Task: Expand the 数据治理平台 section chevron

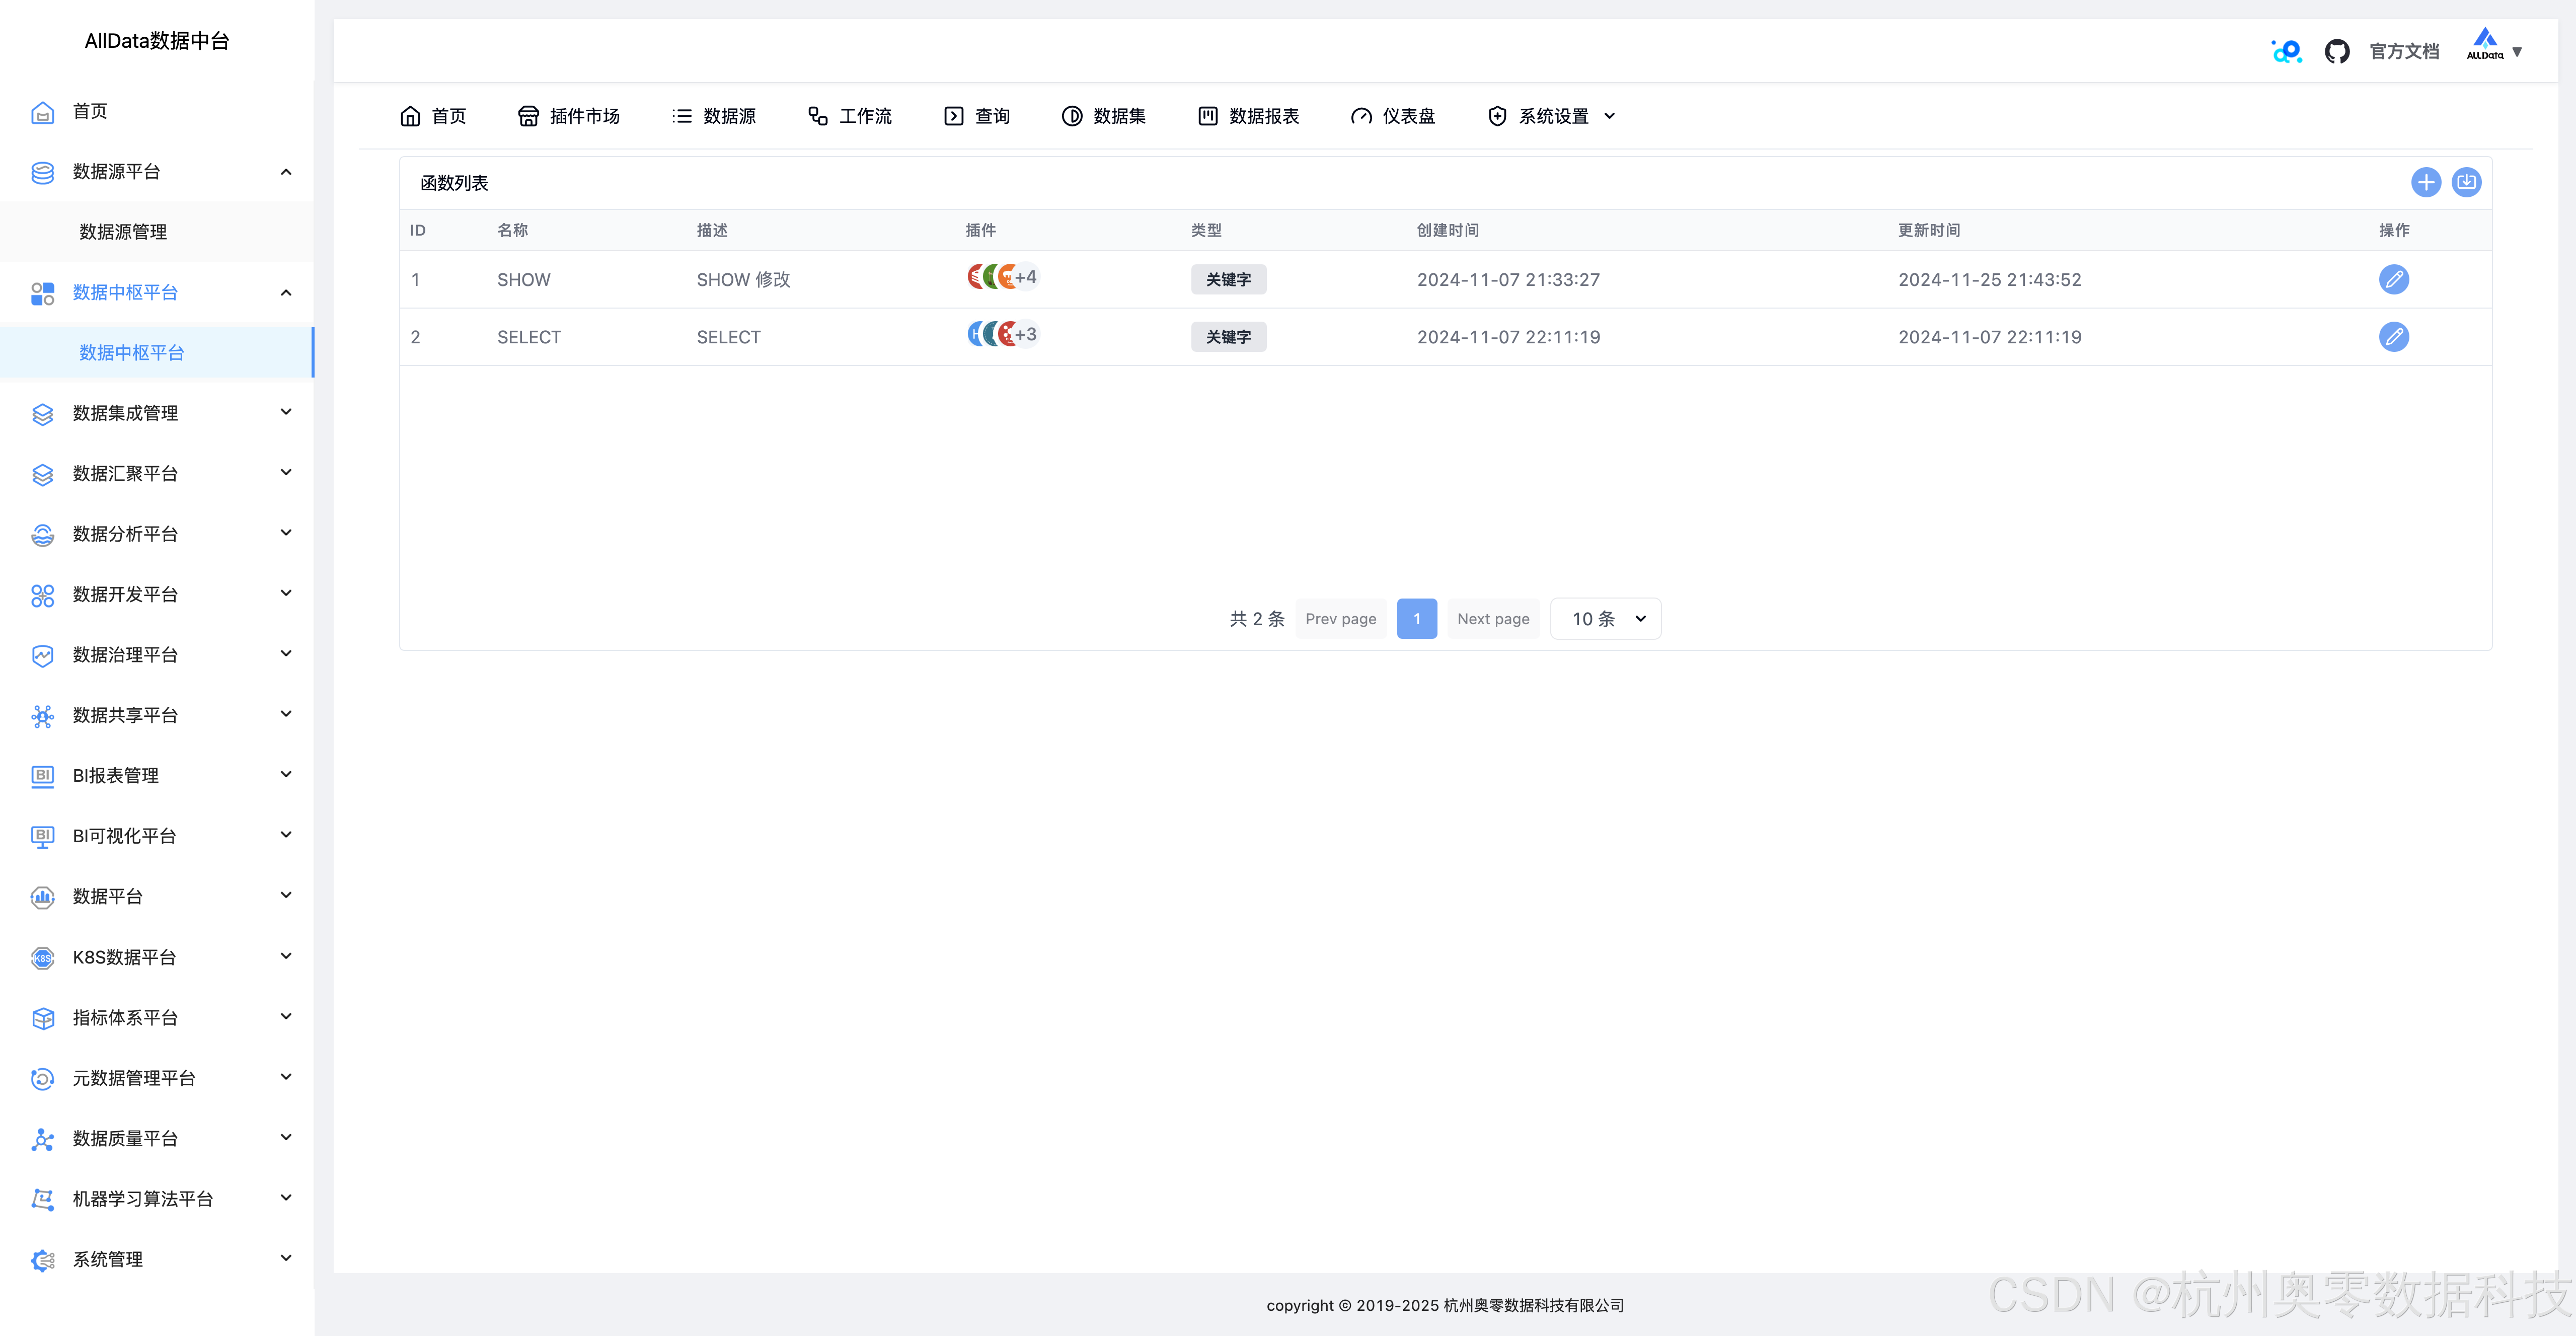Action: [286, 654]
